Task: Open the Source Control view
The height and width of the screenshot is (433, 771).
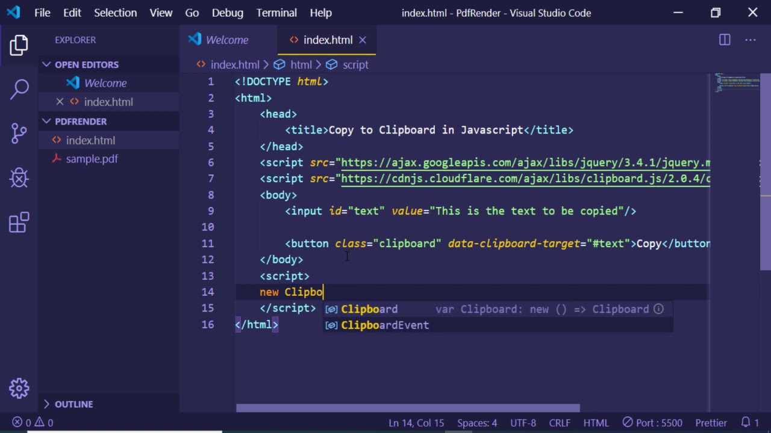Action: click(x=19, y=133)
